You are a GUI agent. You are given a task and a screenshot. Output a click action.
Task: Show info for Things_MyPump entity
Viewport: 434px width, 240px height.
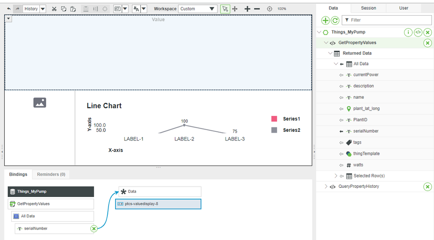pos(408,33)
